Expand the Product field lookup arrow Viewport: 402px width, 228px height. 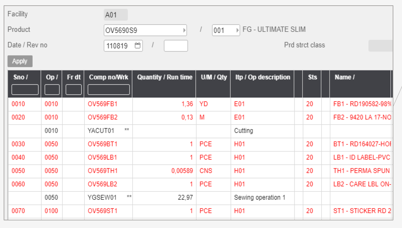(x=184, y=31)
